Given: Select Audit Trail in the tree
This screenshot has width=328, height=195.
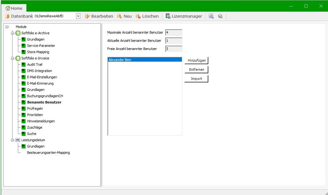Looking at the screenshot, I should click(x=35, y=64).
